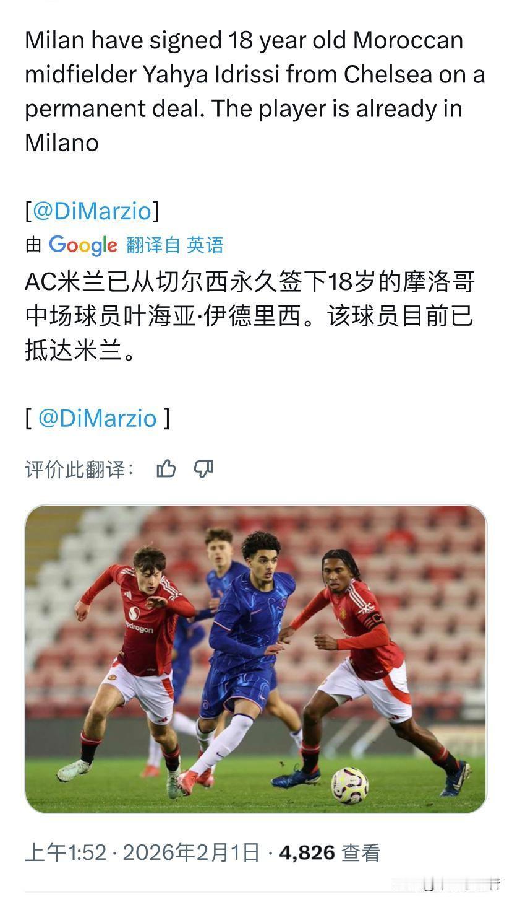Image resolution: width=512 pixels, height=902 pixels.
Task: Tap the English tweet text about Yahya Idrissi
Action: pyautogui.click(x=255, y=92)
